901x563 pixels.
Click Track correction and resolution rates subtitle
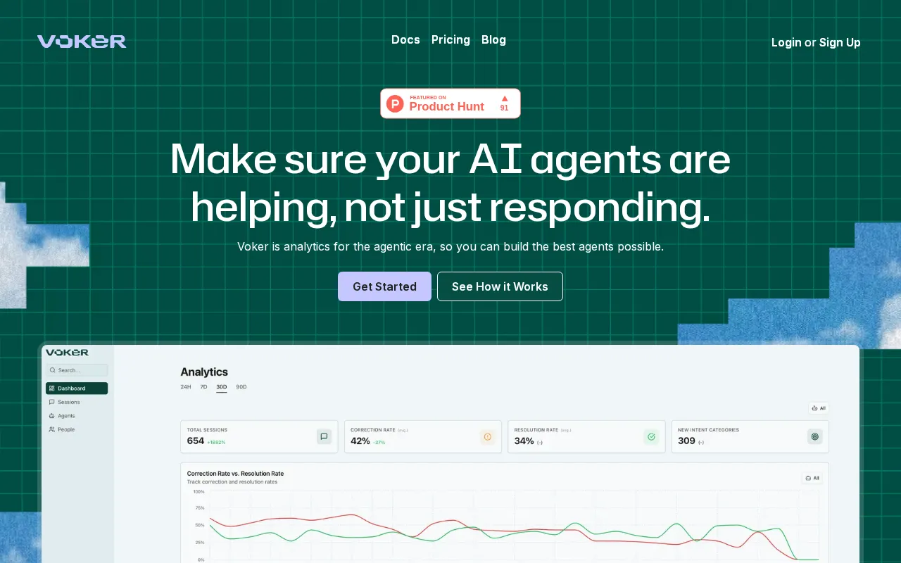(232, 482)
